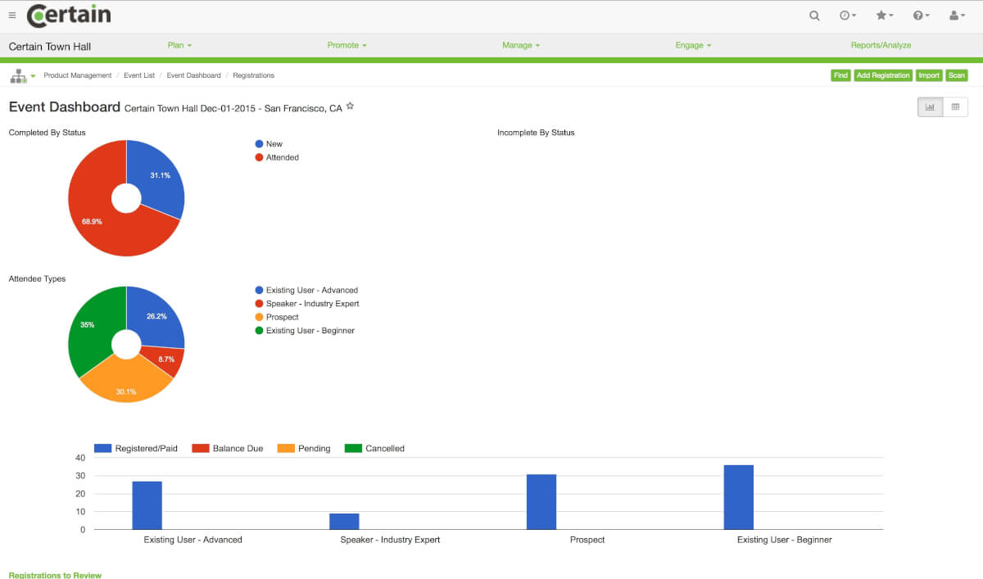Click the Certain logo
Screen dimensions: 983x579
[x=69, y=15]
